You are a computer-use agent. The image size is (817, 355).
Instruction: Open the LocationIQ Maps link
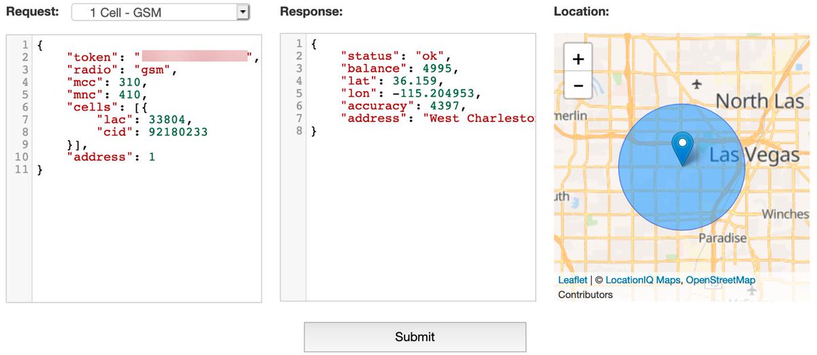643,280
